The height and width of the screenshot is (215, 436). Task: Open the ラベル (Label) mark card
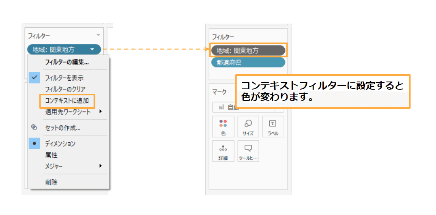[x=273, y=126]
